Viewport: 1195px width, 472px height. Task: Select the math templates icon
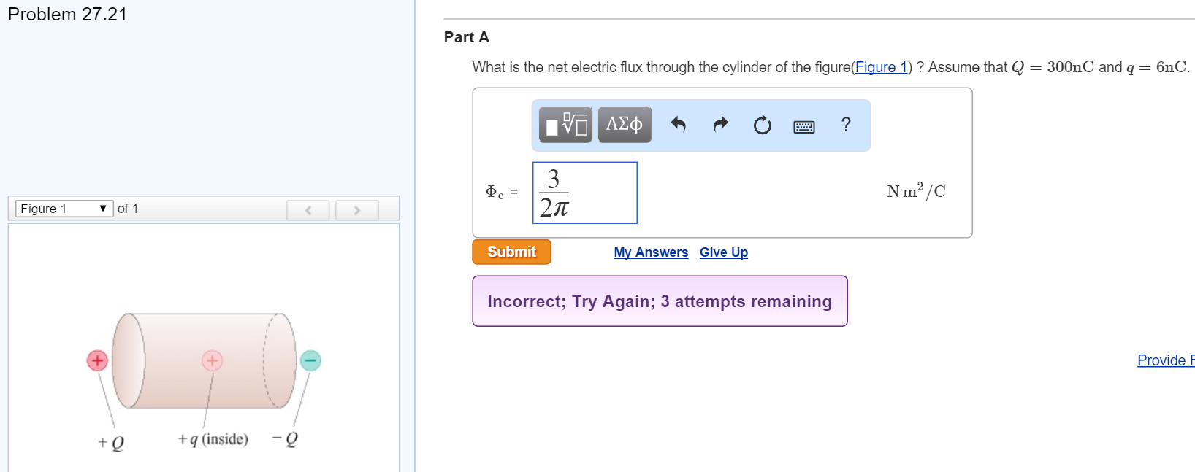(x=564, y=124)
